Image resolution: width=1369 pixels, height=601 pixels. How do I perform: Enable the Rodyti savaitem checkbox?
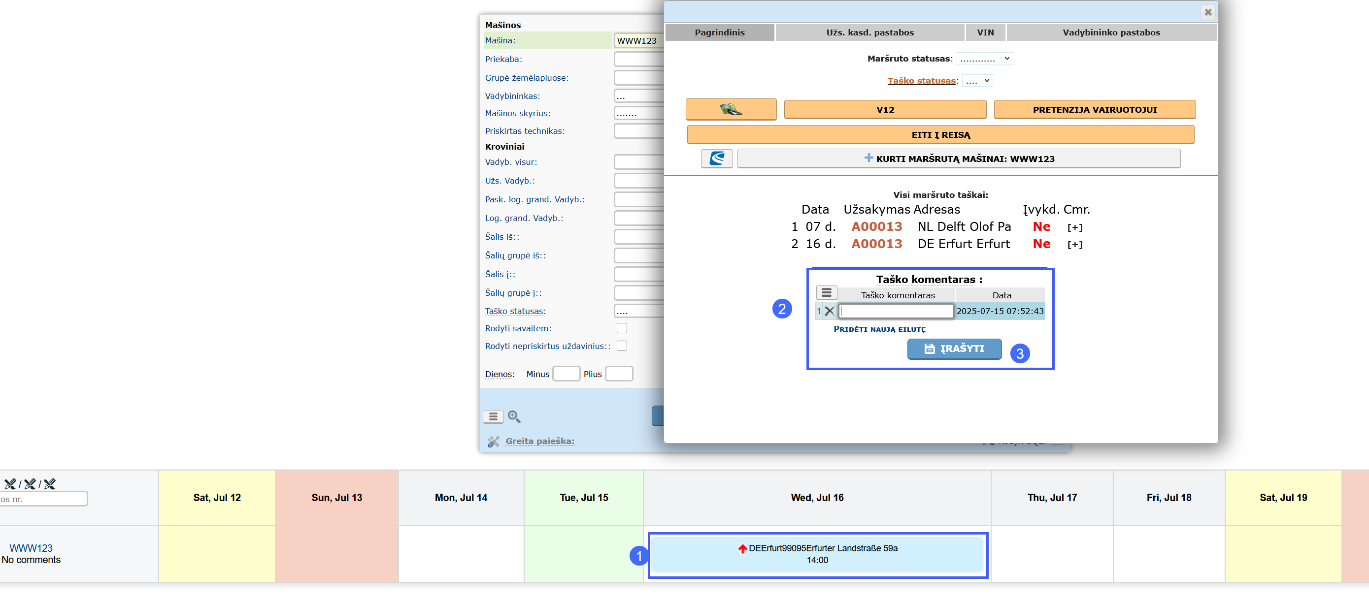coord(622,328)
